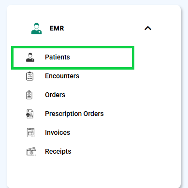This screenshot has height=188, width=188.
Task: Click the Patients person icon
Action: pos(30,58)
